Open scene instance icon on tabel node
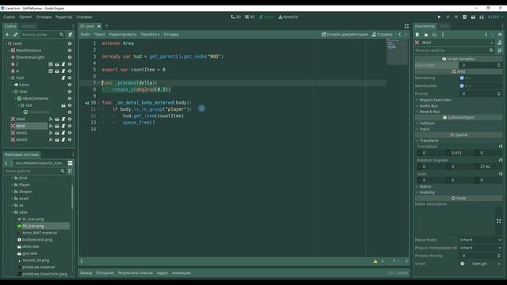 tap(57, 120)
